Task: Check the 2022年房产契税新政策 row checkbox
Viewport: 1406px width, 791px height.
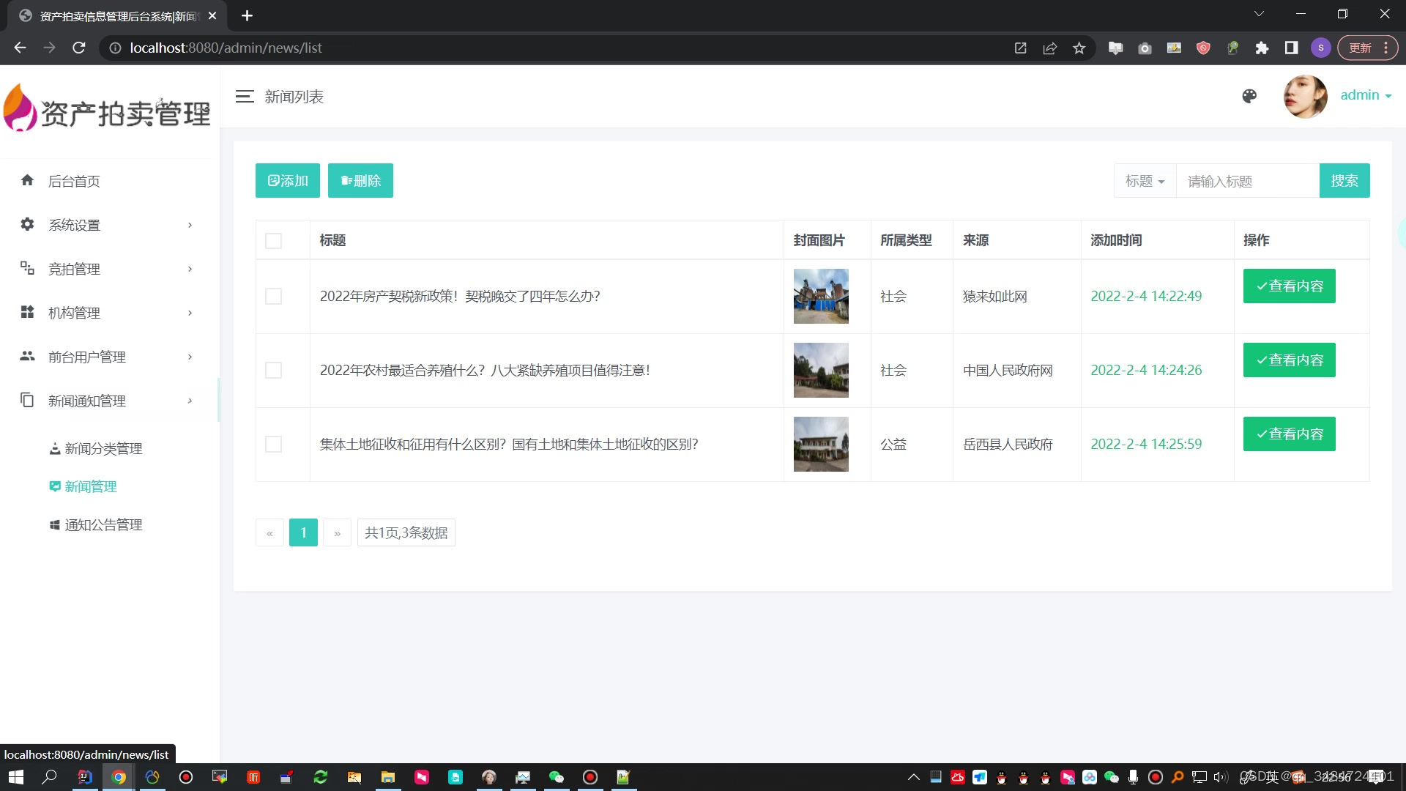Action: [273, 297]
